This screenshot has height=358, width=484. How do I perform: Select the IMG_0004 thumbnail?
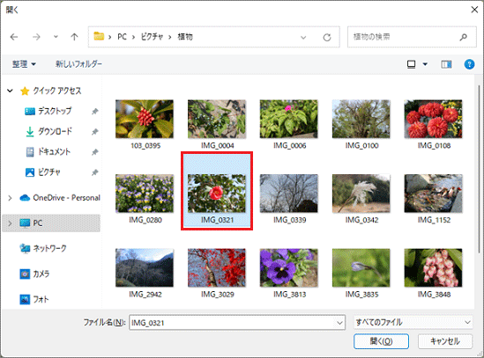217,120
